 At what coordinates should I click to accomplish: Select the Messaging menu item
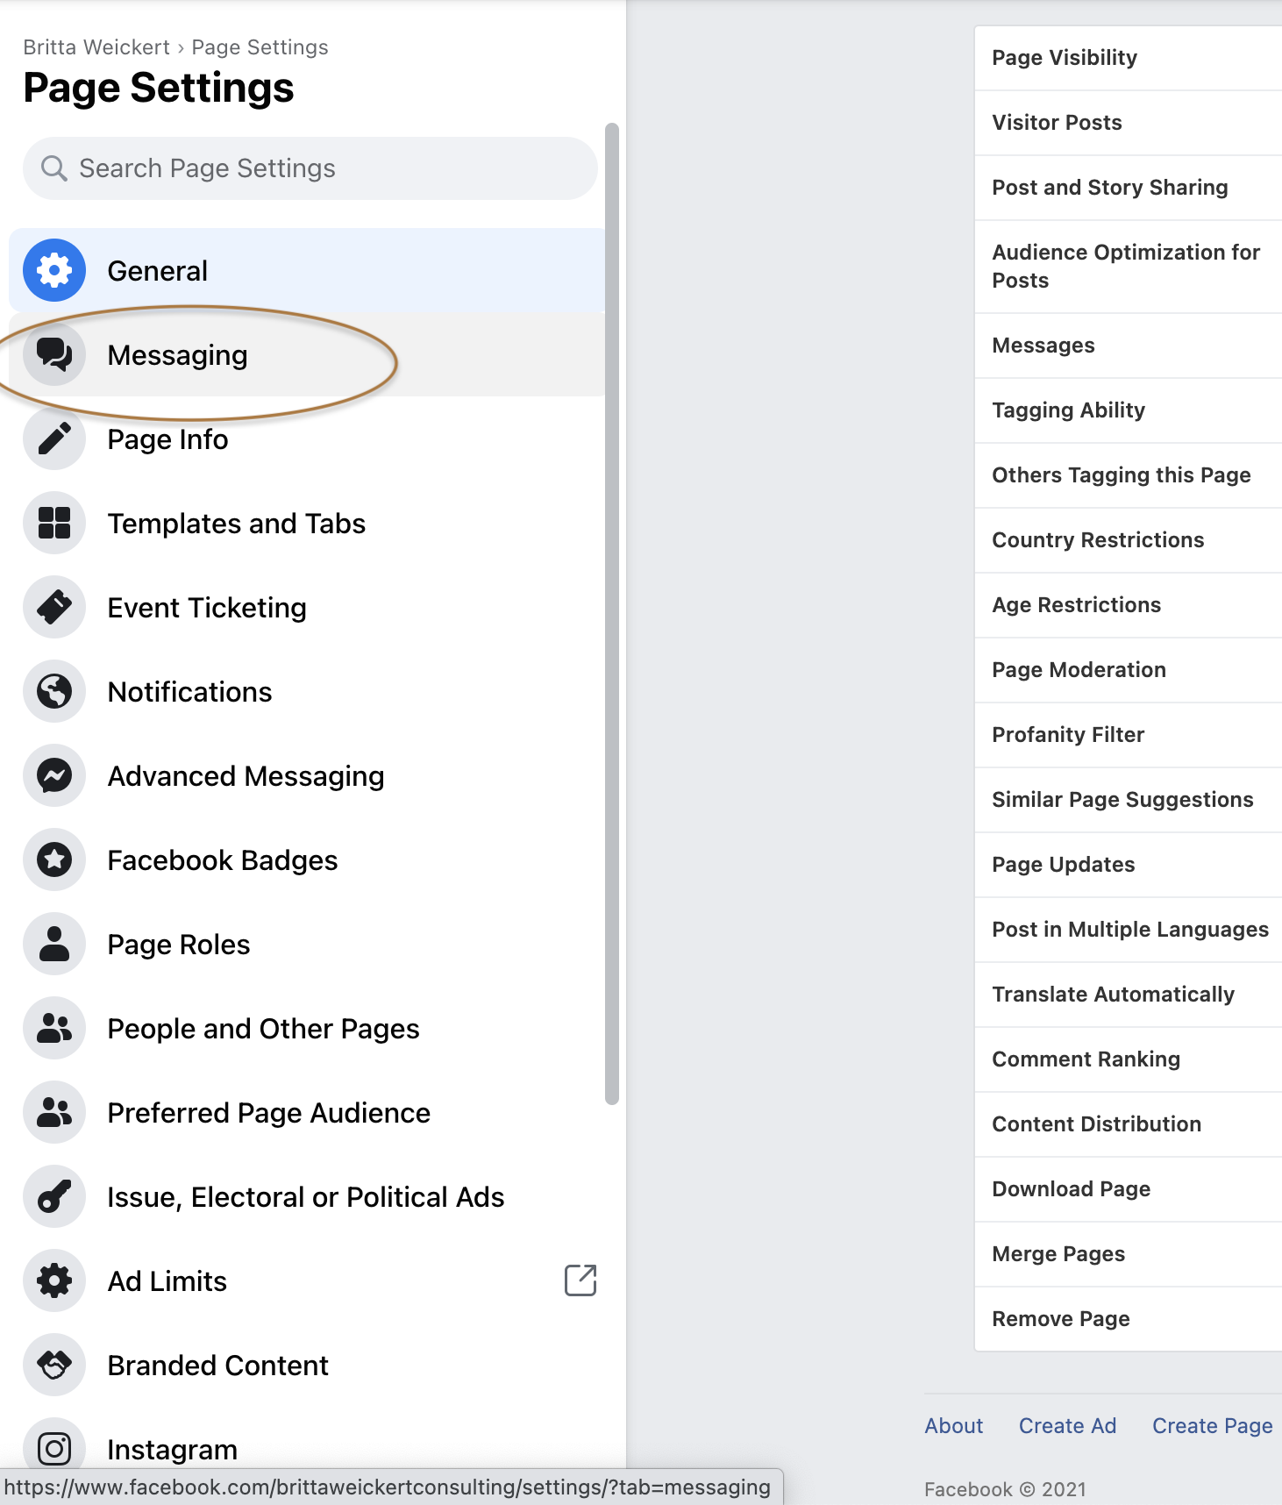pos(307,354)
